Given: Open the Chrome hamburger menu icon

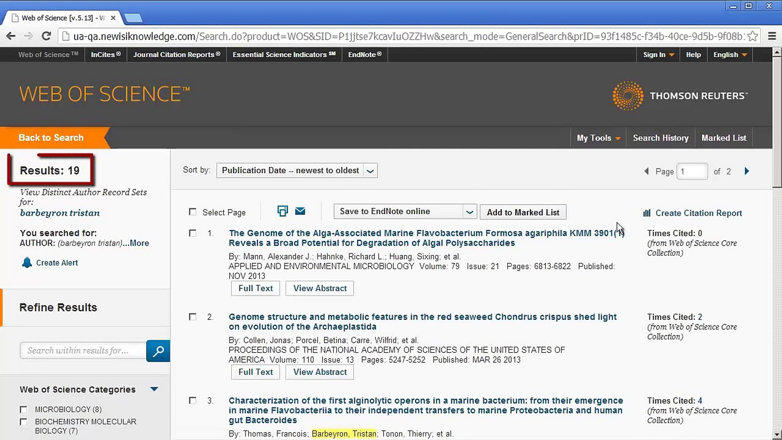Looking at the screenshot, I should click(772, 36).
